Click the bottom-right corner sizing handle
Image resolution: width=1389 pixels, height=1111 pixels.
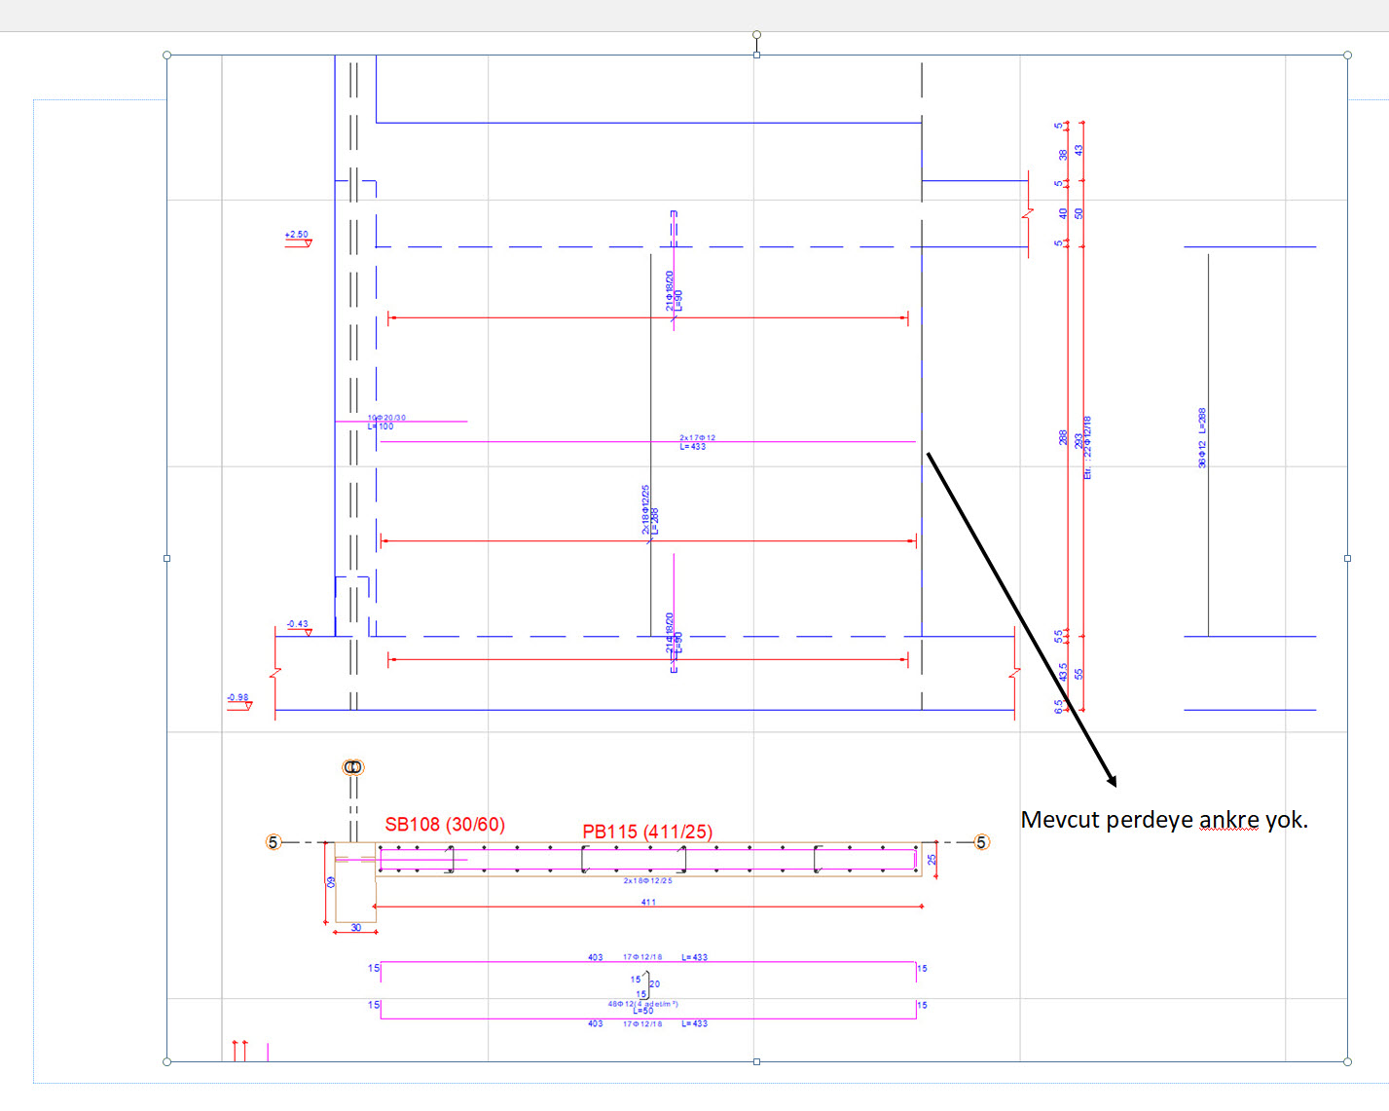tap(1347, 1061)
